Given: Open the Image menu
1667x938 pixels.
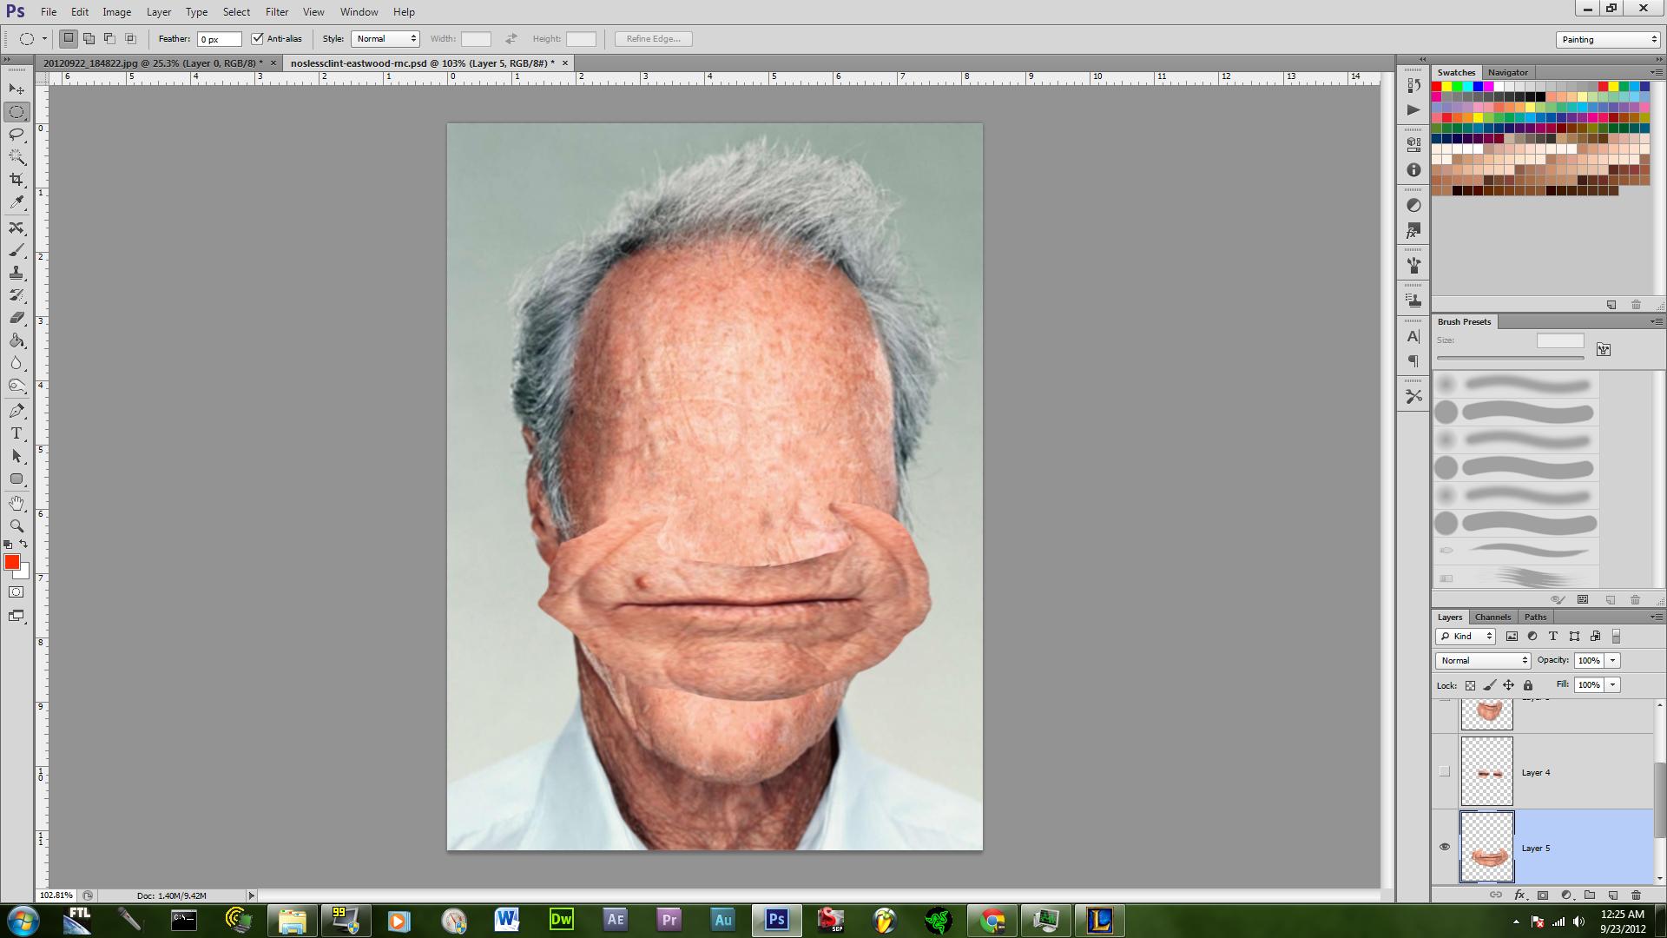Looking at the screenshot, I should 116,12.
